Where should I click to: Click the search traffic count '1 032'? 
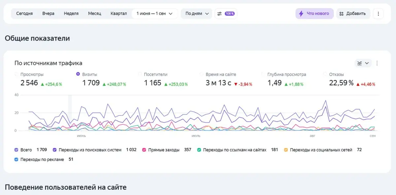click(x=131, y=150)
